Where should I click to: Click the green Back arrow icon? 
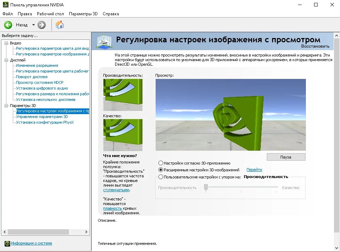coord(8,25)
